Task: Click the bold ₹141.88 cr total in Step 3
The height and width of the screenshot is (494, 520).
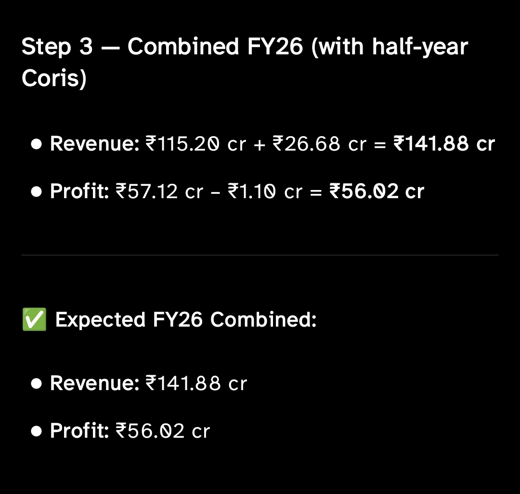Action: 444,144
